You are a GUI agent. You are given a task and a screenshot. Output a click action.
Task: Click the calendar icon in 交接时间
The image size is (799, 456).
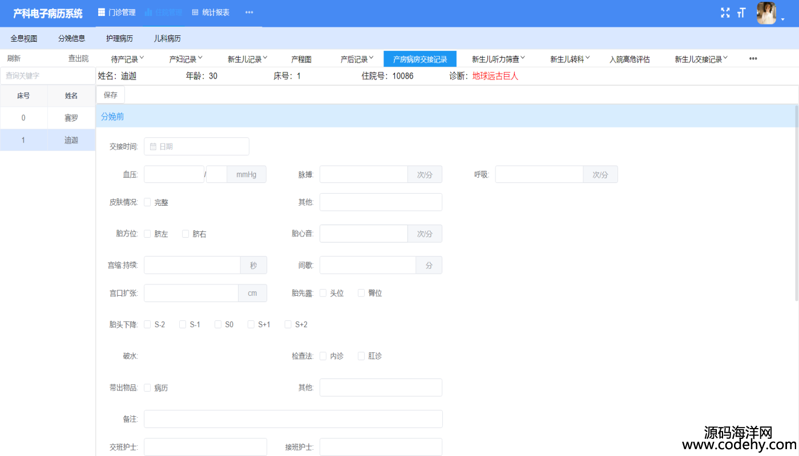pos(153,146)
